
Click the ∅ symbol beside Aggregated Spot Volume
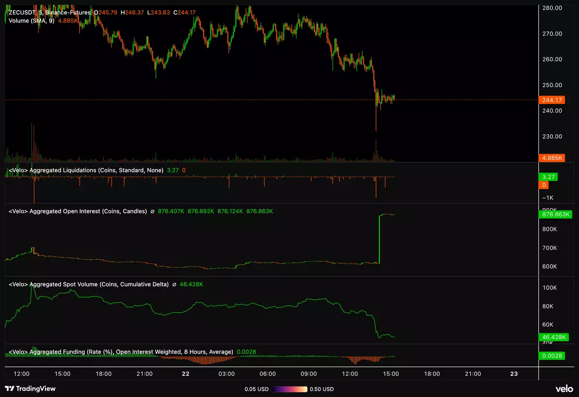[x=174, y=284]
